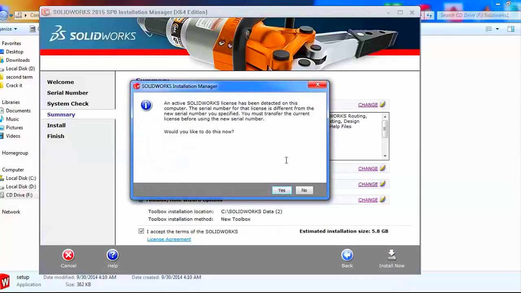The width and height of the screenshot is (521, 293).
Task: Open Local Disk (D:) under Computer
Action: coord(21,187)
